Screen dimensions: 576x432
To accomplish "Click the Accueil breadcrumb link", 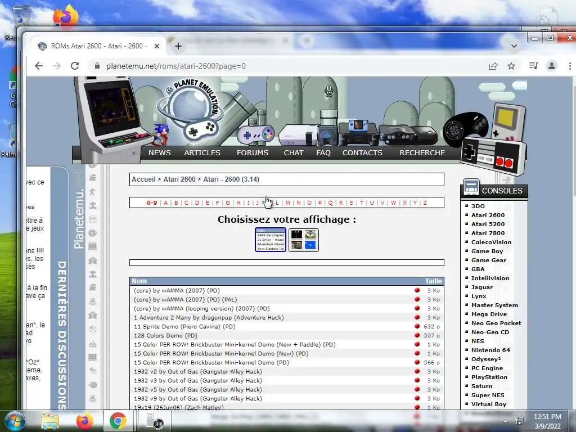I will 143,179.
